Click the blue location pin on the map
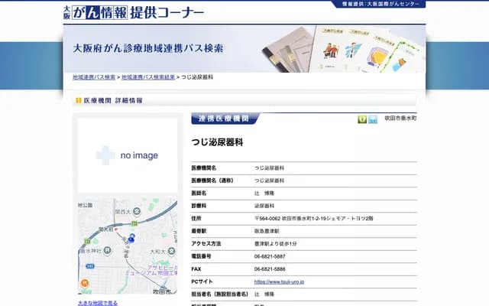The image size is (489, 306). (x=131, y=239)
